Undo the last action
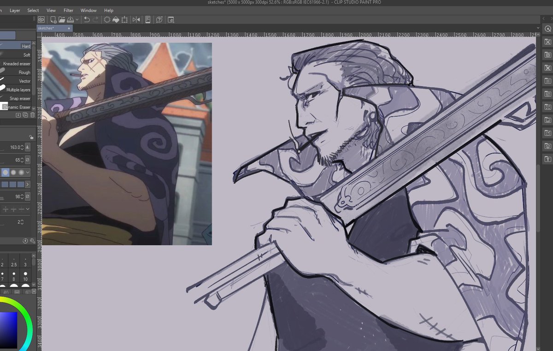553x351 pixels. (x=87, y=19)
